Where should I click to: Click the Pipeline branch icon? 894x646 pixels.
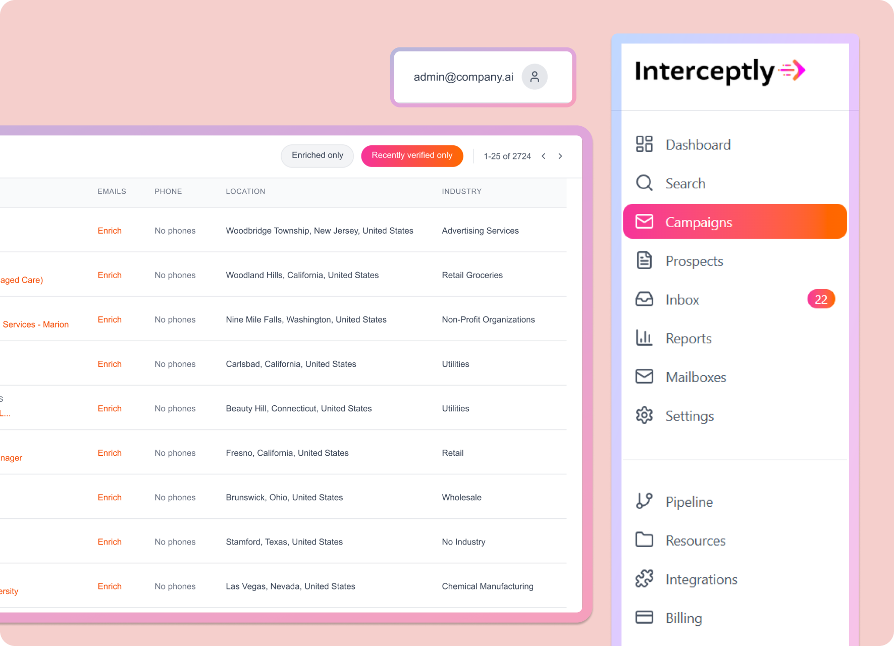tap(644, 501)
